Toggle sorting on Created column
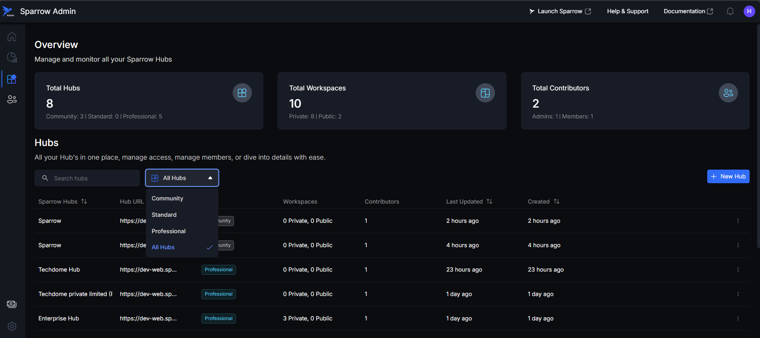760x338 pixels. pyautogui.click(x=557, y=202)
